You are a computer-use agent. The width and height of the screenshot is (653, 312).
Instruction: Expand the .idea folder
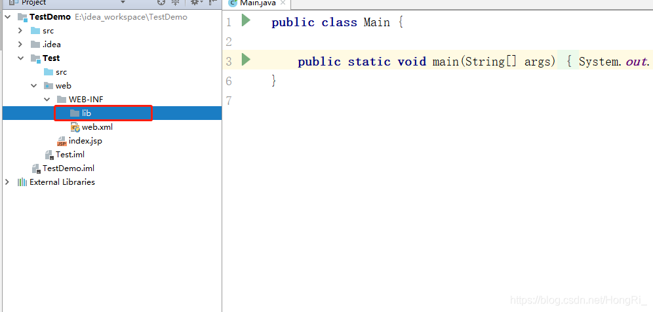tap(20, 45)
